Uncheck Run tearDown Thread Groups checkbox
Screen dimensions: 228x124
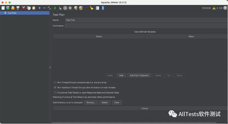(x=55, y=87)
